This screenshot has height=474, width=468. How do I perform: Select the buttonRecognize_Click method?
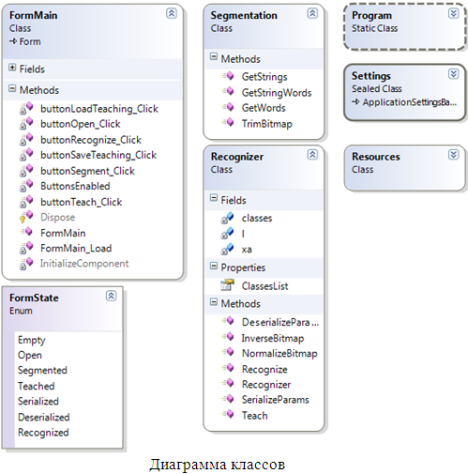pos(91,140)
